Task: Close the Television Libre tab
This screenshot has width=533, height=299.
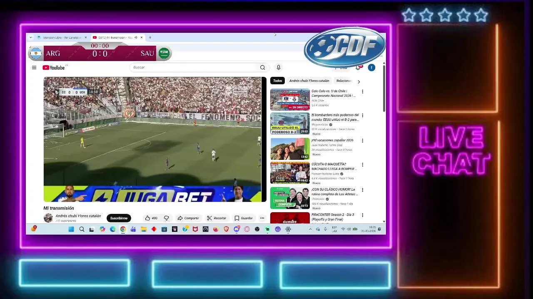Action: [x=86, y=37]
